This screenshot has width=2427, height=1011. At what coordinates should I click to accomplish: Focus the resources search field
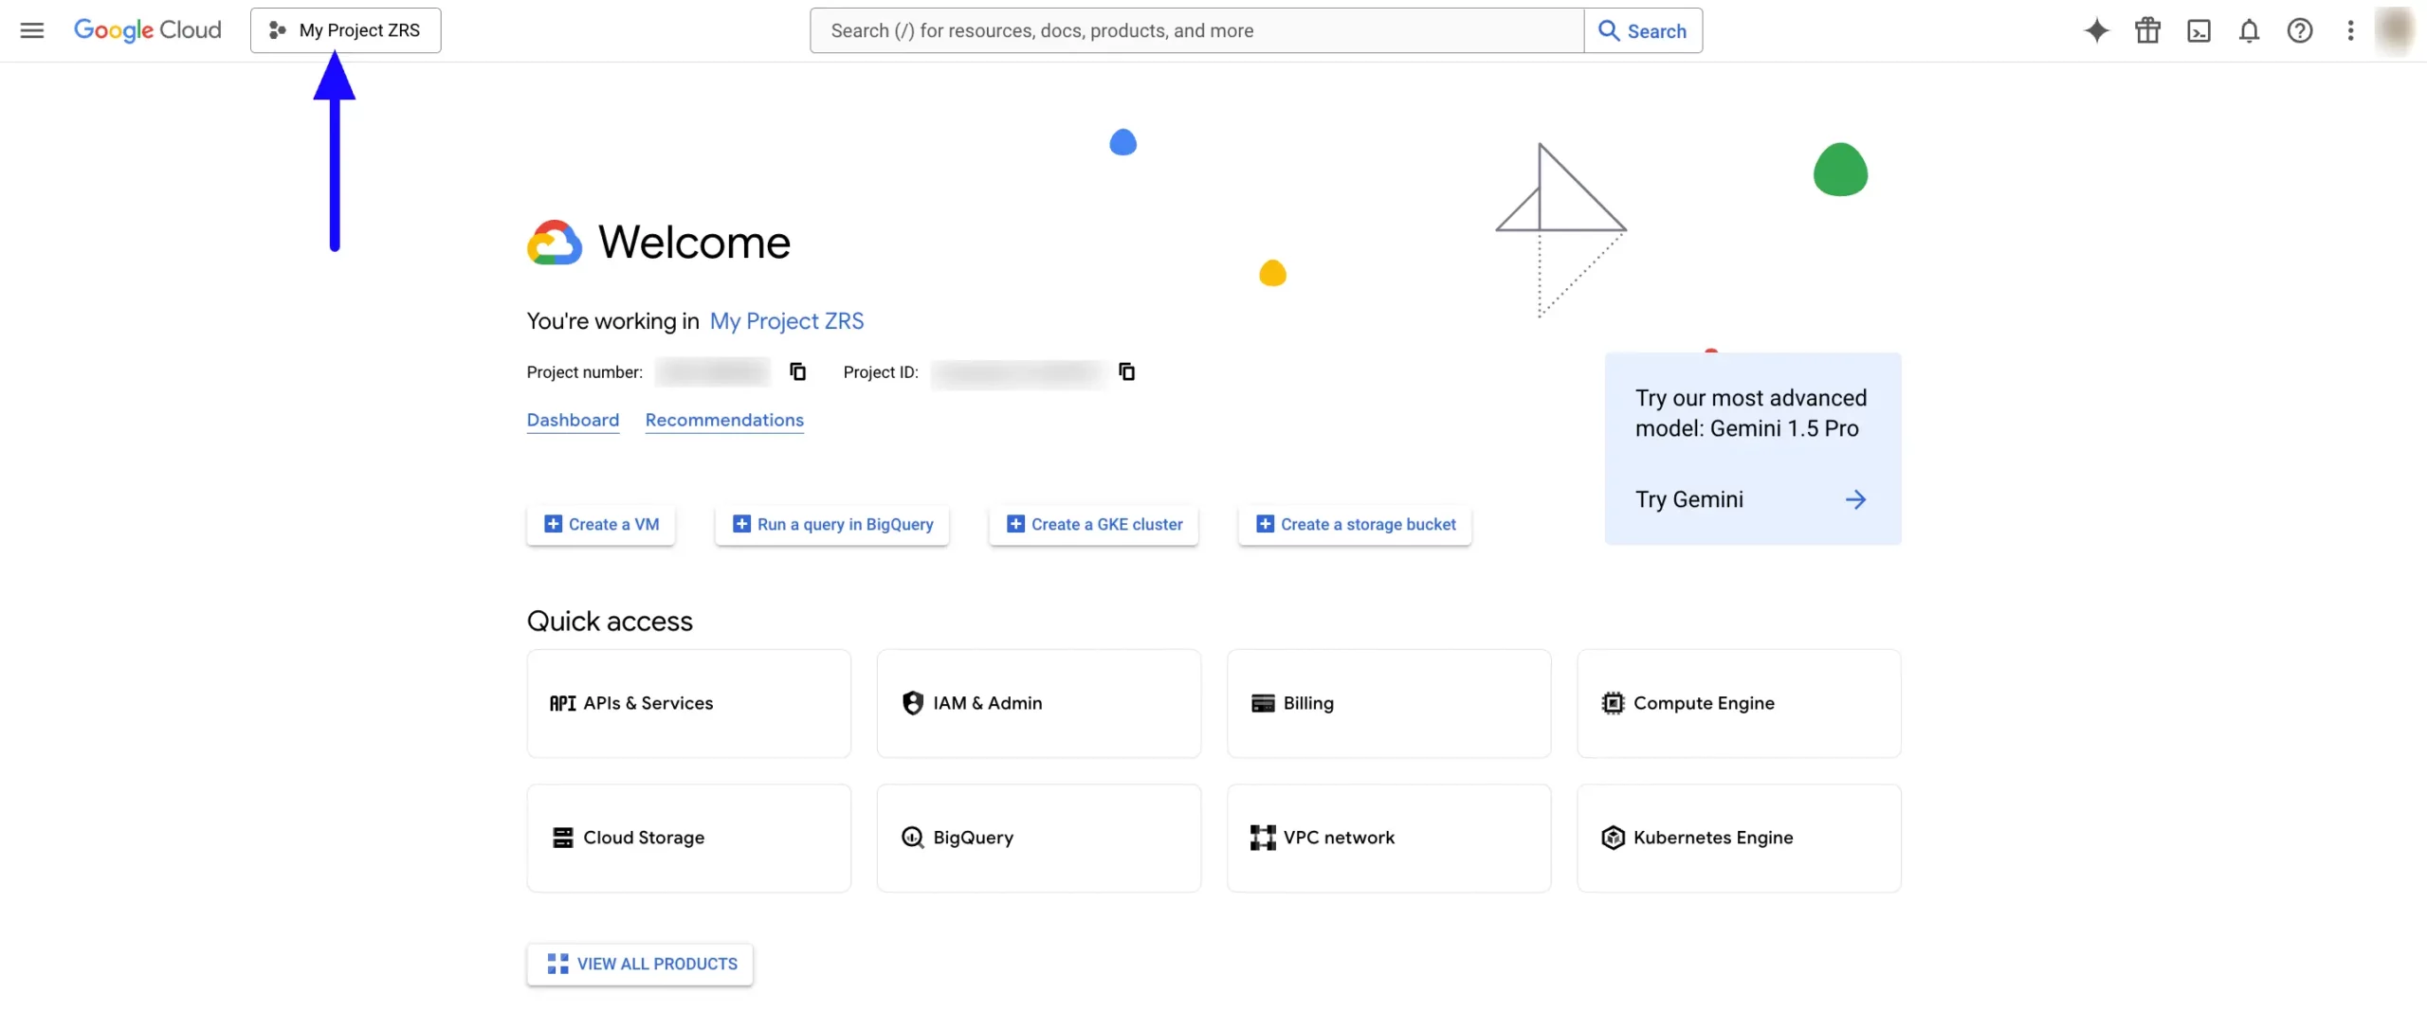pyautogui.click(x=1196, y=30)
